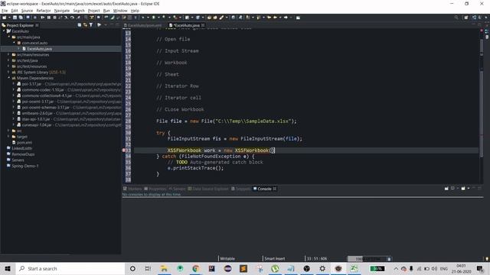Expand the target folder
This screenshot has width=490, height=275.
click(9, 137)
